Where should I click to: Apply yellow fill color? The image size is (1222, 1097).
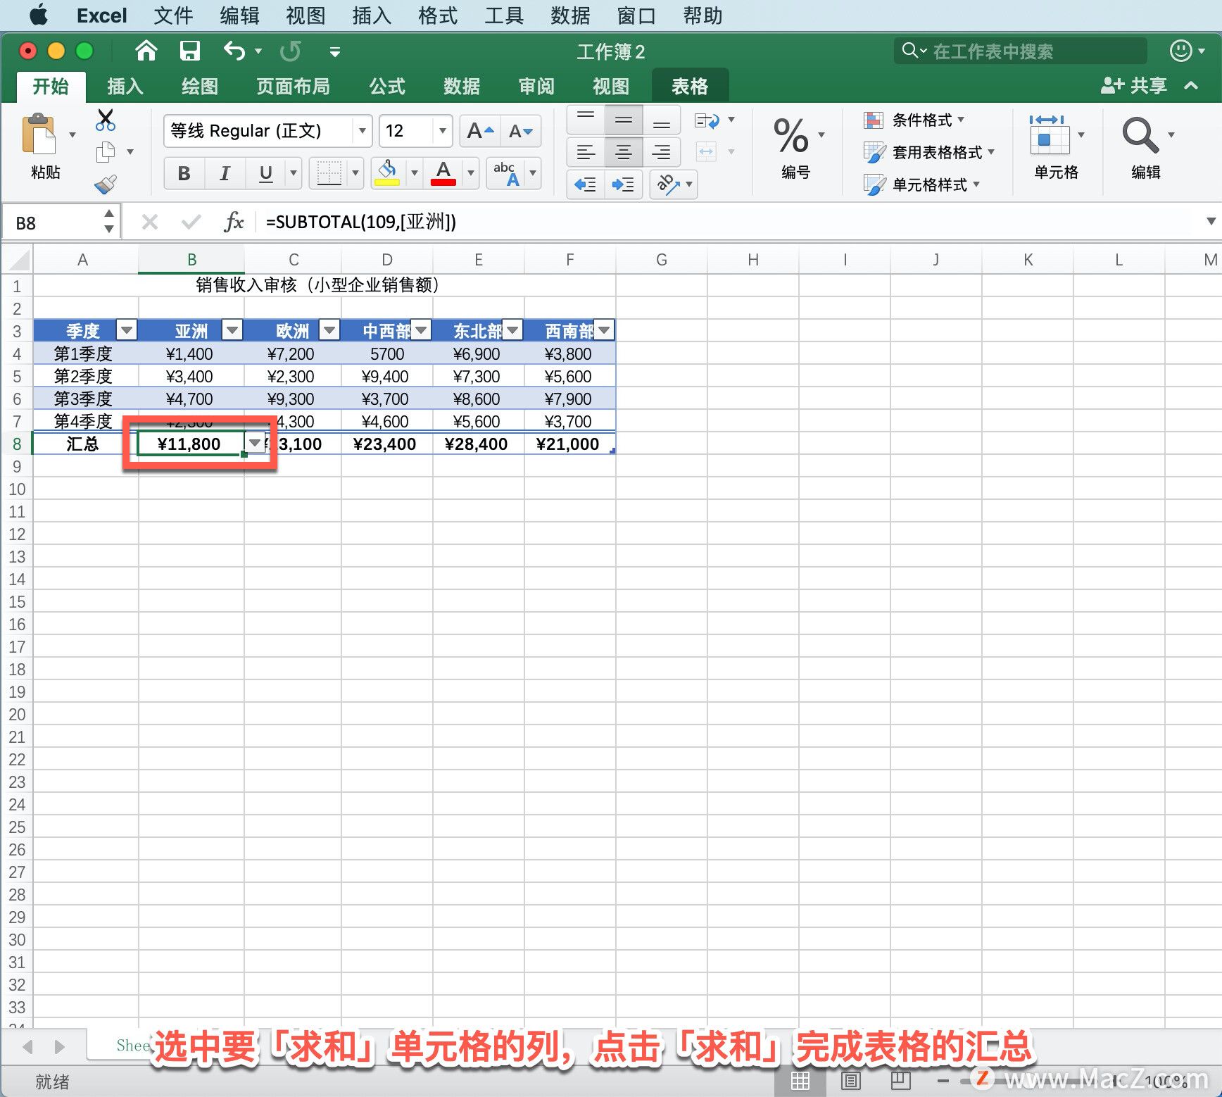pos(387,173)
